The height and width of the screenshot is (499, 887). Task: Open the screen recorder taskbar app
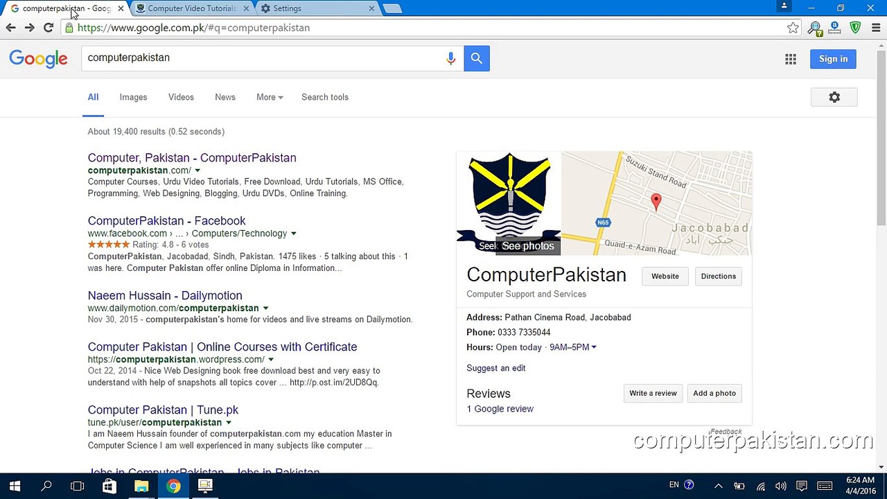[205, 486]
